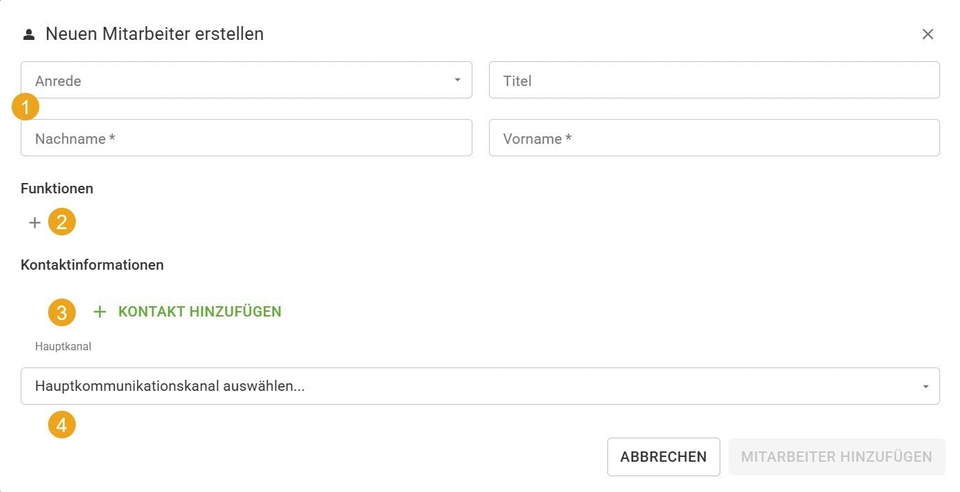Open the Hauptkommunikationskanal auswählen dropdown
Screen dimensions: 960x492
tap(480, 385)
